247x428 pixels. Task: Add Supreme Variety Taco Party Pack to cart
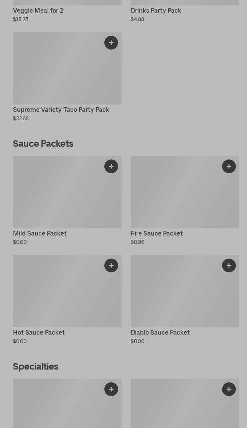tap(111, 43)
